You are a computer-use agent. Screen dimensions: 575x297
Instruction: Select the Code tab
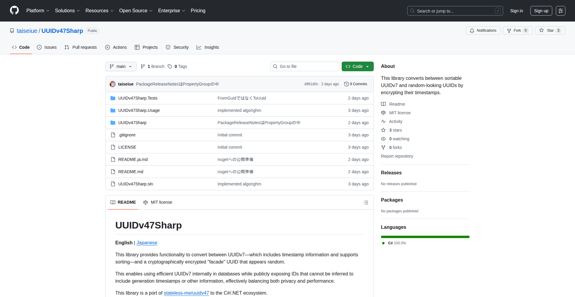tap(21, 47)
